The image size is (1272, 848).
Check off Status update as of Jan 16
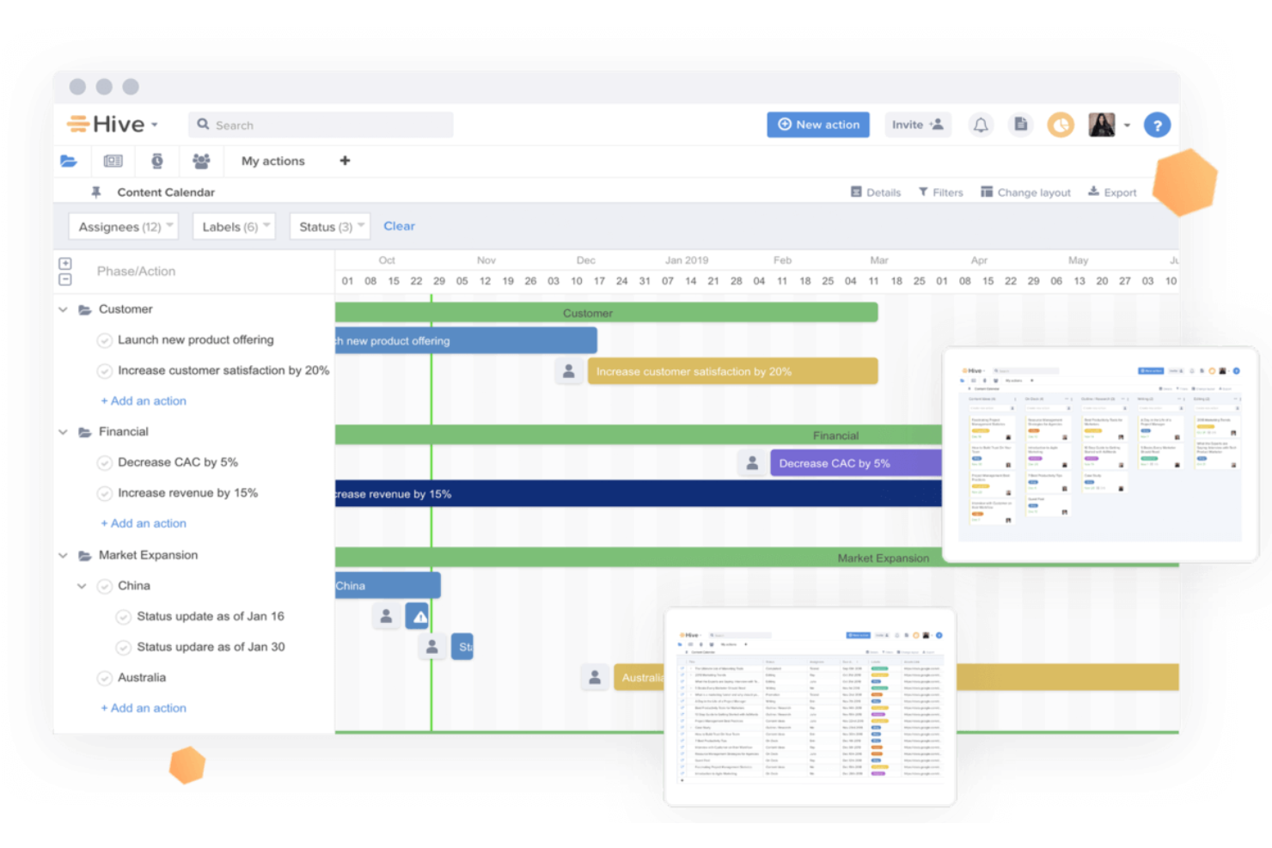(x=124, y=617)
